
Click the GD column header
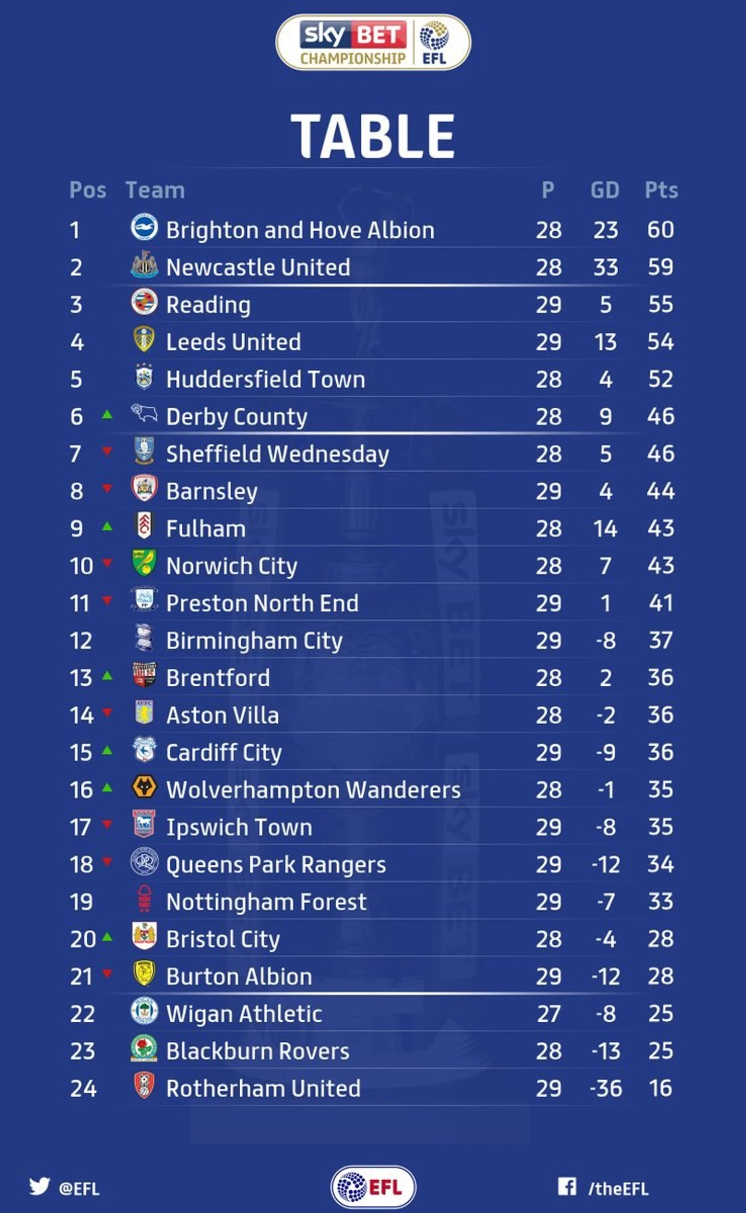(605, 190)
